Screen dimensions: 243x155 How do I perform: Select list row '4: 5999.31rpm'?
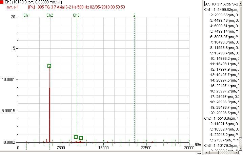pos(224,26)
